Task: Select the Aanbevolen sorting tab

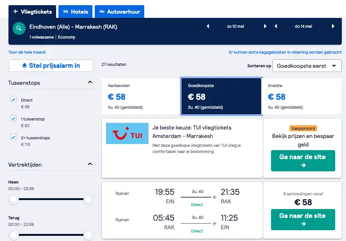Action: 141,96
